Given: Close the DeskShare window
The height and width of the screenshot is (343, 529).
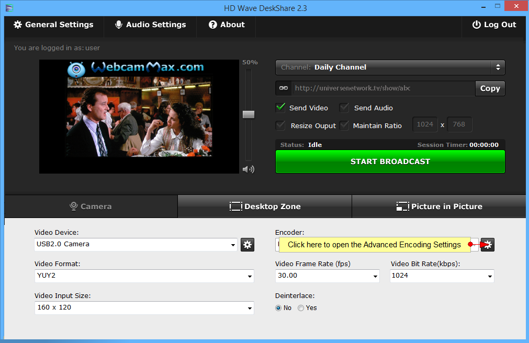Looking at the screenshot, I should pyautogui.click(x=516, y=6).
